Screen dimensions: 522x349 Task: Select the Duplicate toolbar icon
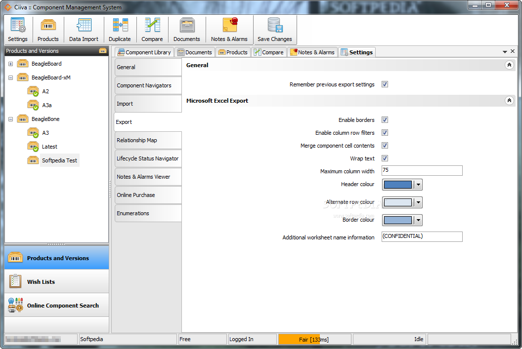120,25
